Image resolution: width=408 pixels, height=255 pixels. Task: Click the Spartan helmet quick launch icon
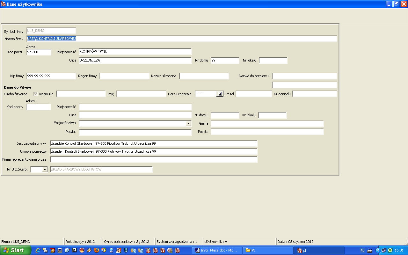pyautogui.click(x=53, y=251)
